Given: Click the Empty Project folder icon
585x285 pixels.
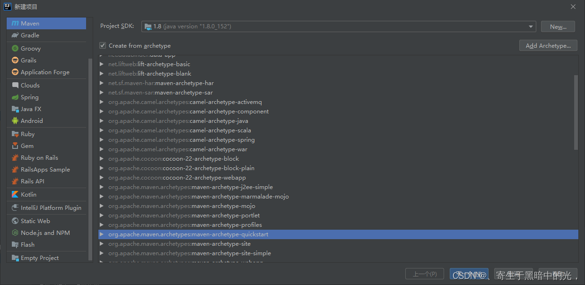Looking at the screenshot, I should tap(15, 258).
